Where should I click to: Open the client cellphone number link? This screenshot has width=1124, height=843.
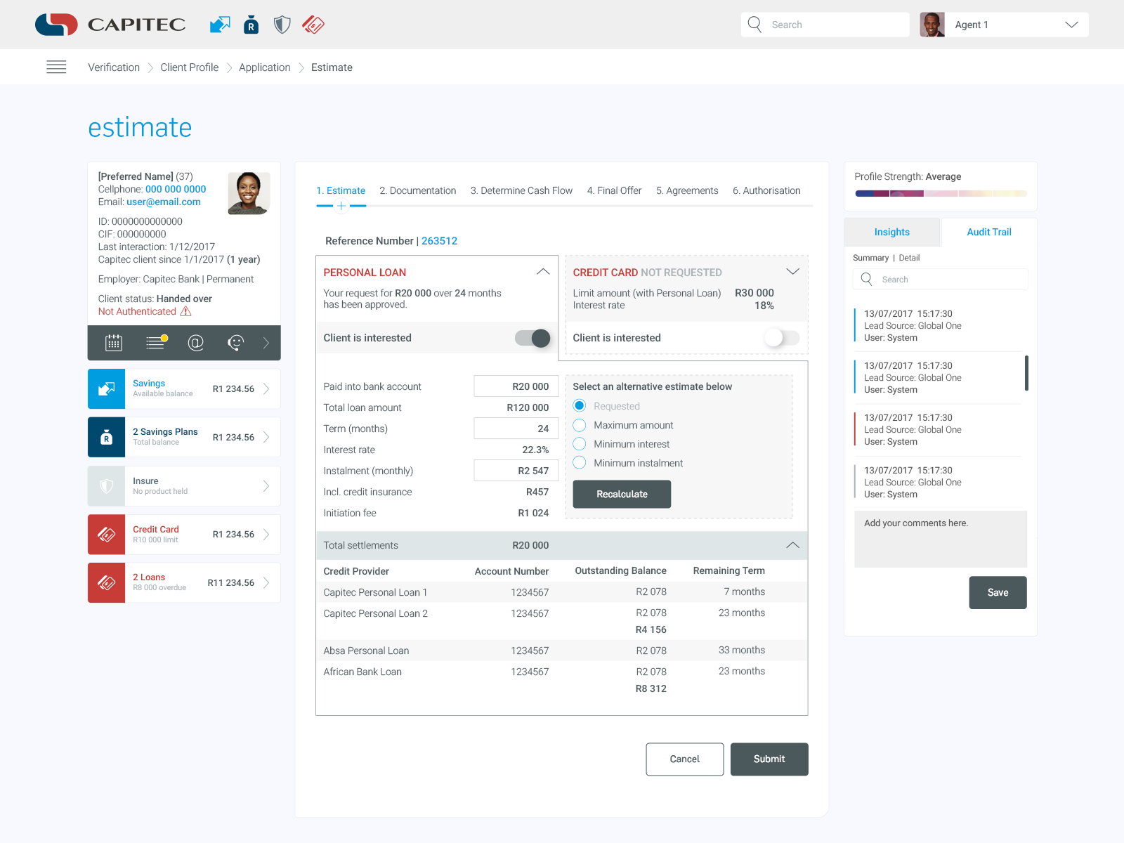(176, 189)
